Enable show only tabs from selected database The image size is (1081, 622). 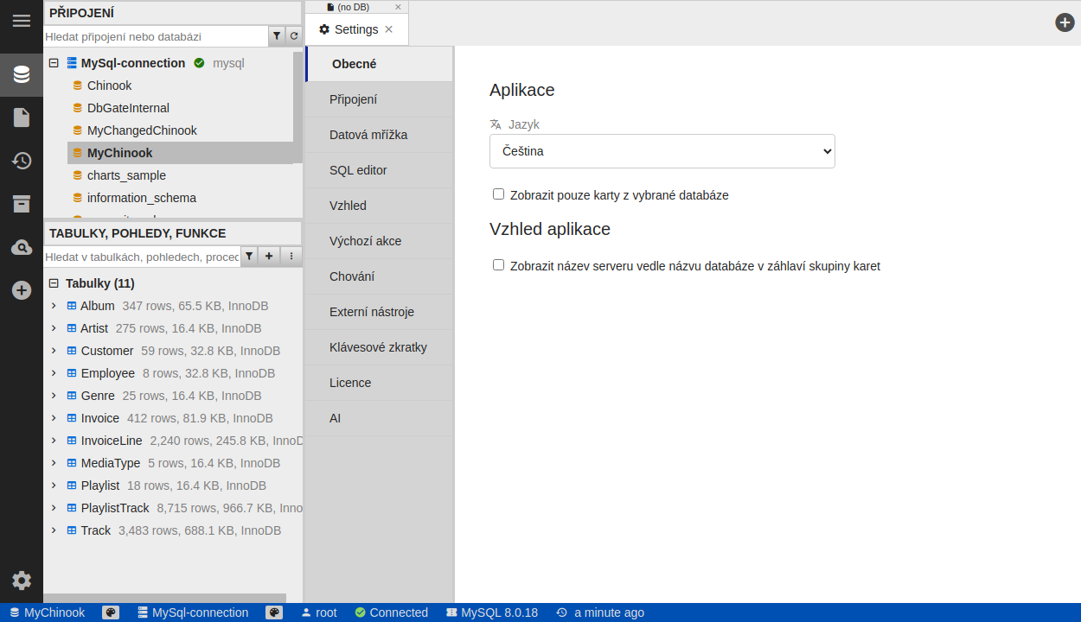(x=498, y=194)
